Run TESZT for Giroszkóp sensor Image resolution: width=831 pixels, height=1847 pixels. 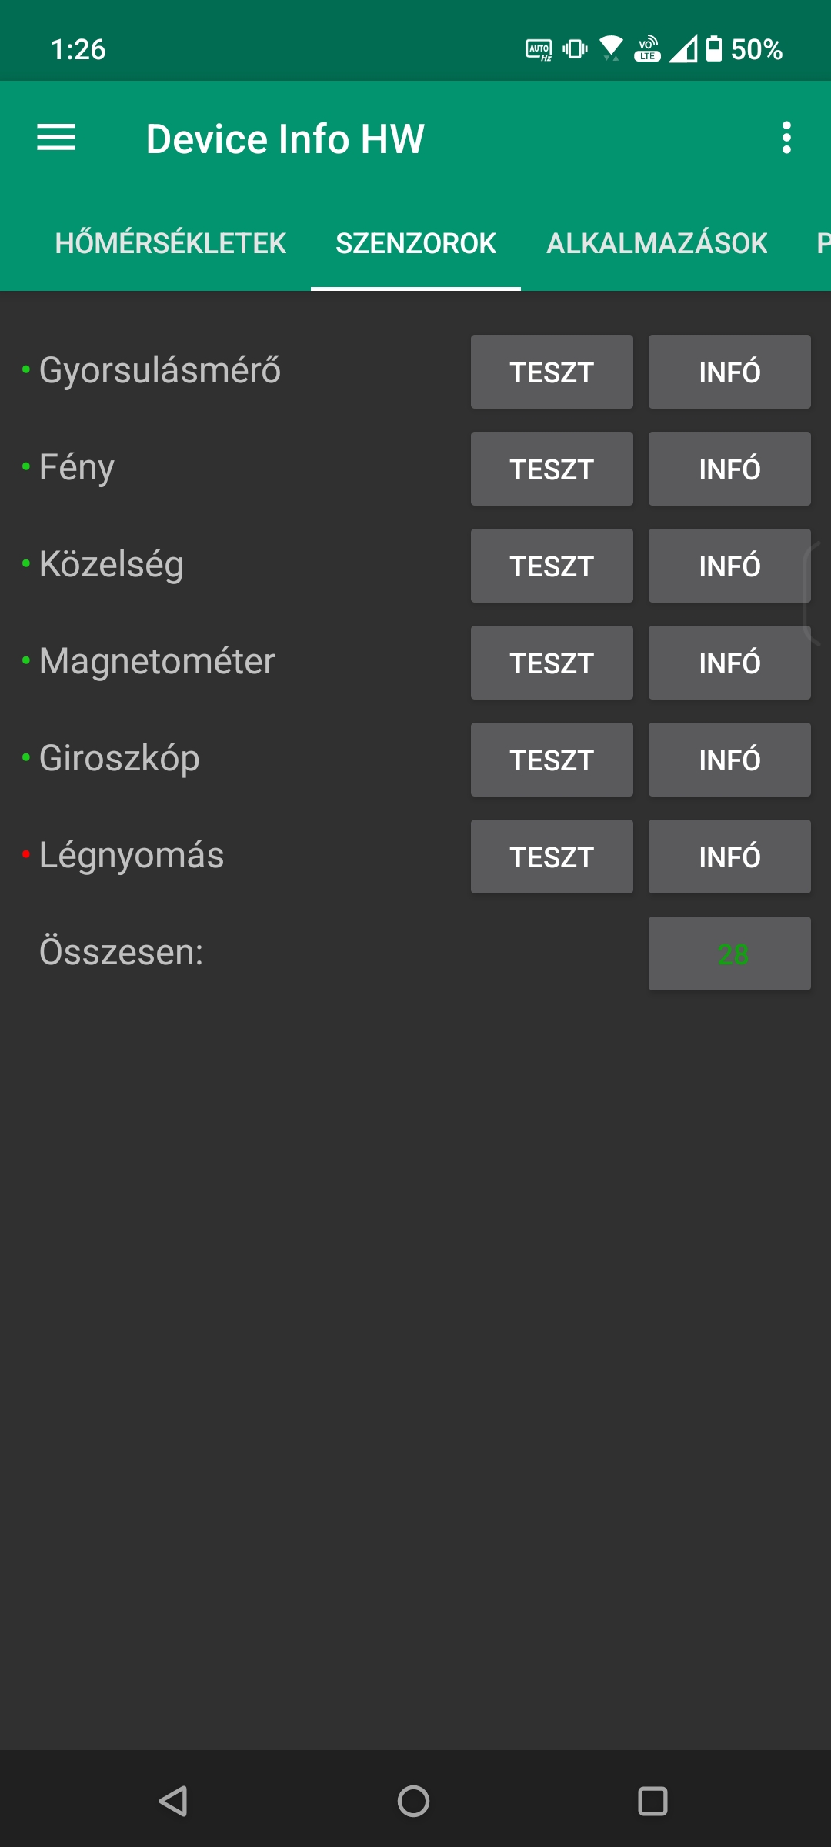[552, 760]
